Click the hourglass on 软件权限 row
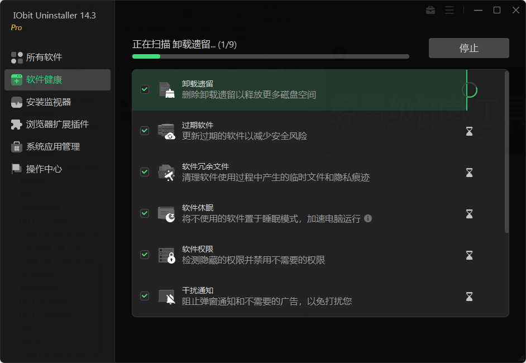This screenshot has height=363, width=526. pos(469,255)
